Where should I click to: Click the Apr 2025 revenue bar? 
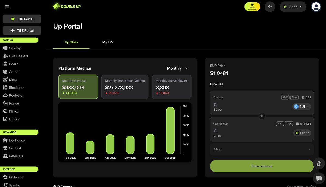110,144
